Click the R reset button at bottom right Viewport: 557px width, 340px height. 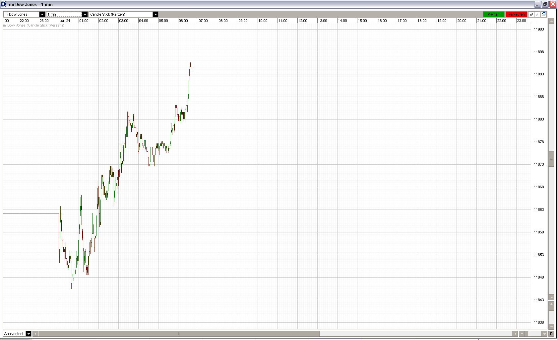click(552, 334)
